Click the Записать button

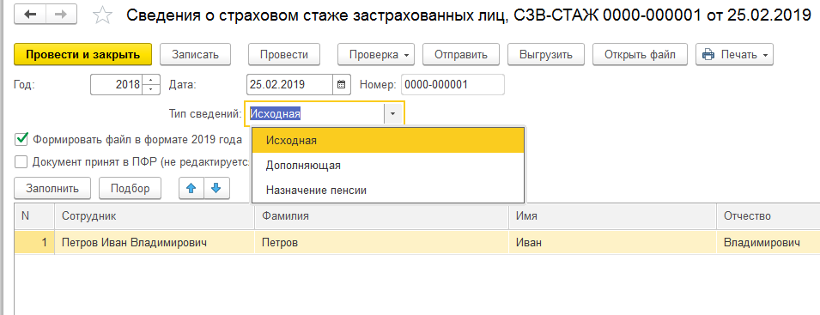click(195, 55)
